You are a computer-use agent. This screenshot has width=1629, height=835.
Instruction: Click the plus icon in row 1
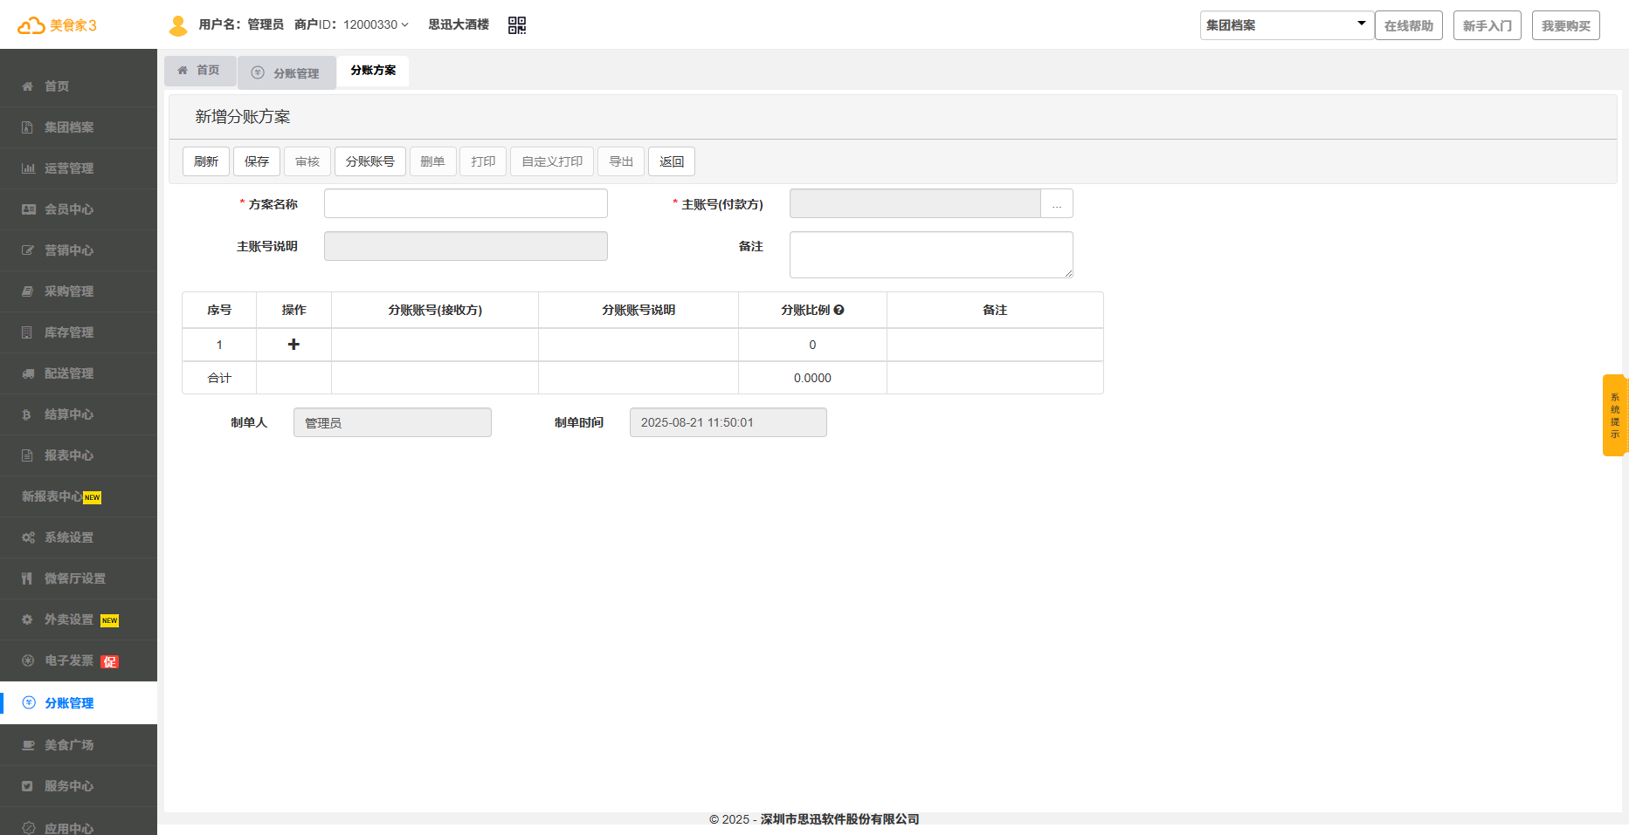click(293, 345)
